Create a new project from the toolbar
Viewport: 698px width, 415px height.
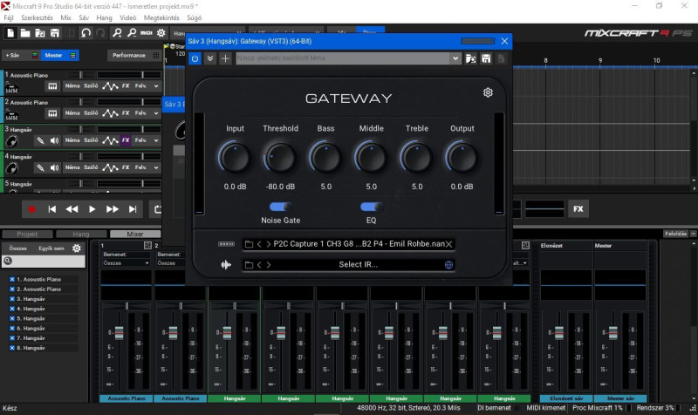point(10,32)
